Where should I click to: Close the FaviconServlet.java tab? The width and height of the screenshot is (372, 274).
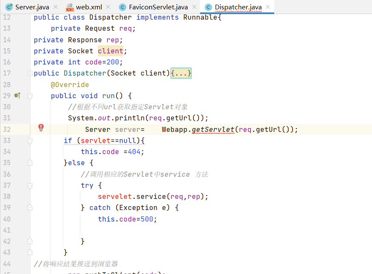pos(194,7)
